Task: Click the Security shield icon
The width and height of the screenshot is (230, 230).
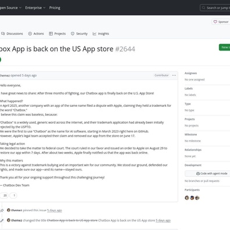Action: pyautogui.click(x=73, y=34)
